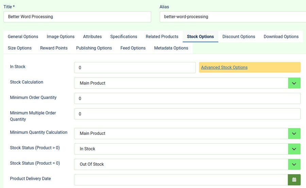The height and width of the screenshot is (188, 306).
Task: Expand the Stock Calculation dropdown
Action: [294, 83]
